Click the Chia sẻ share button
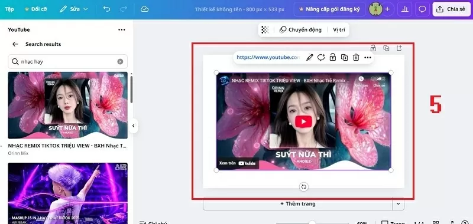Image resolution: width=473 pixels, height=224 pixels. 451,9
